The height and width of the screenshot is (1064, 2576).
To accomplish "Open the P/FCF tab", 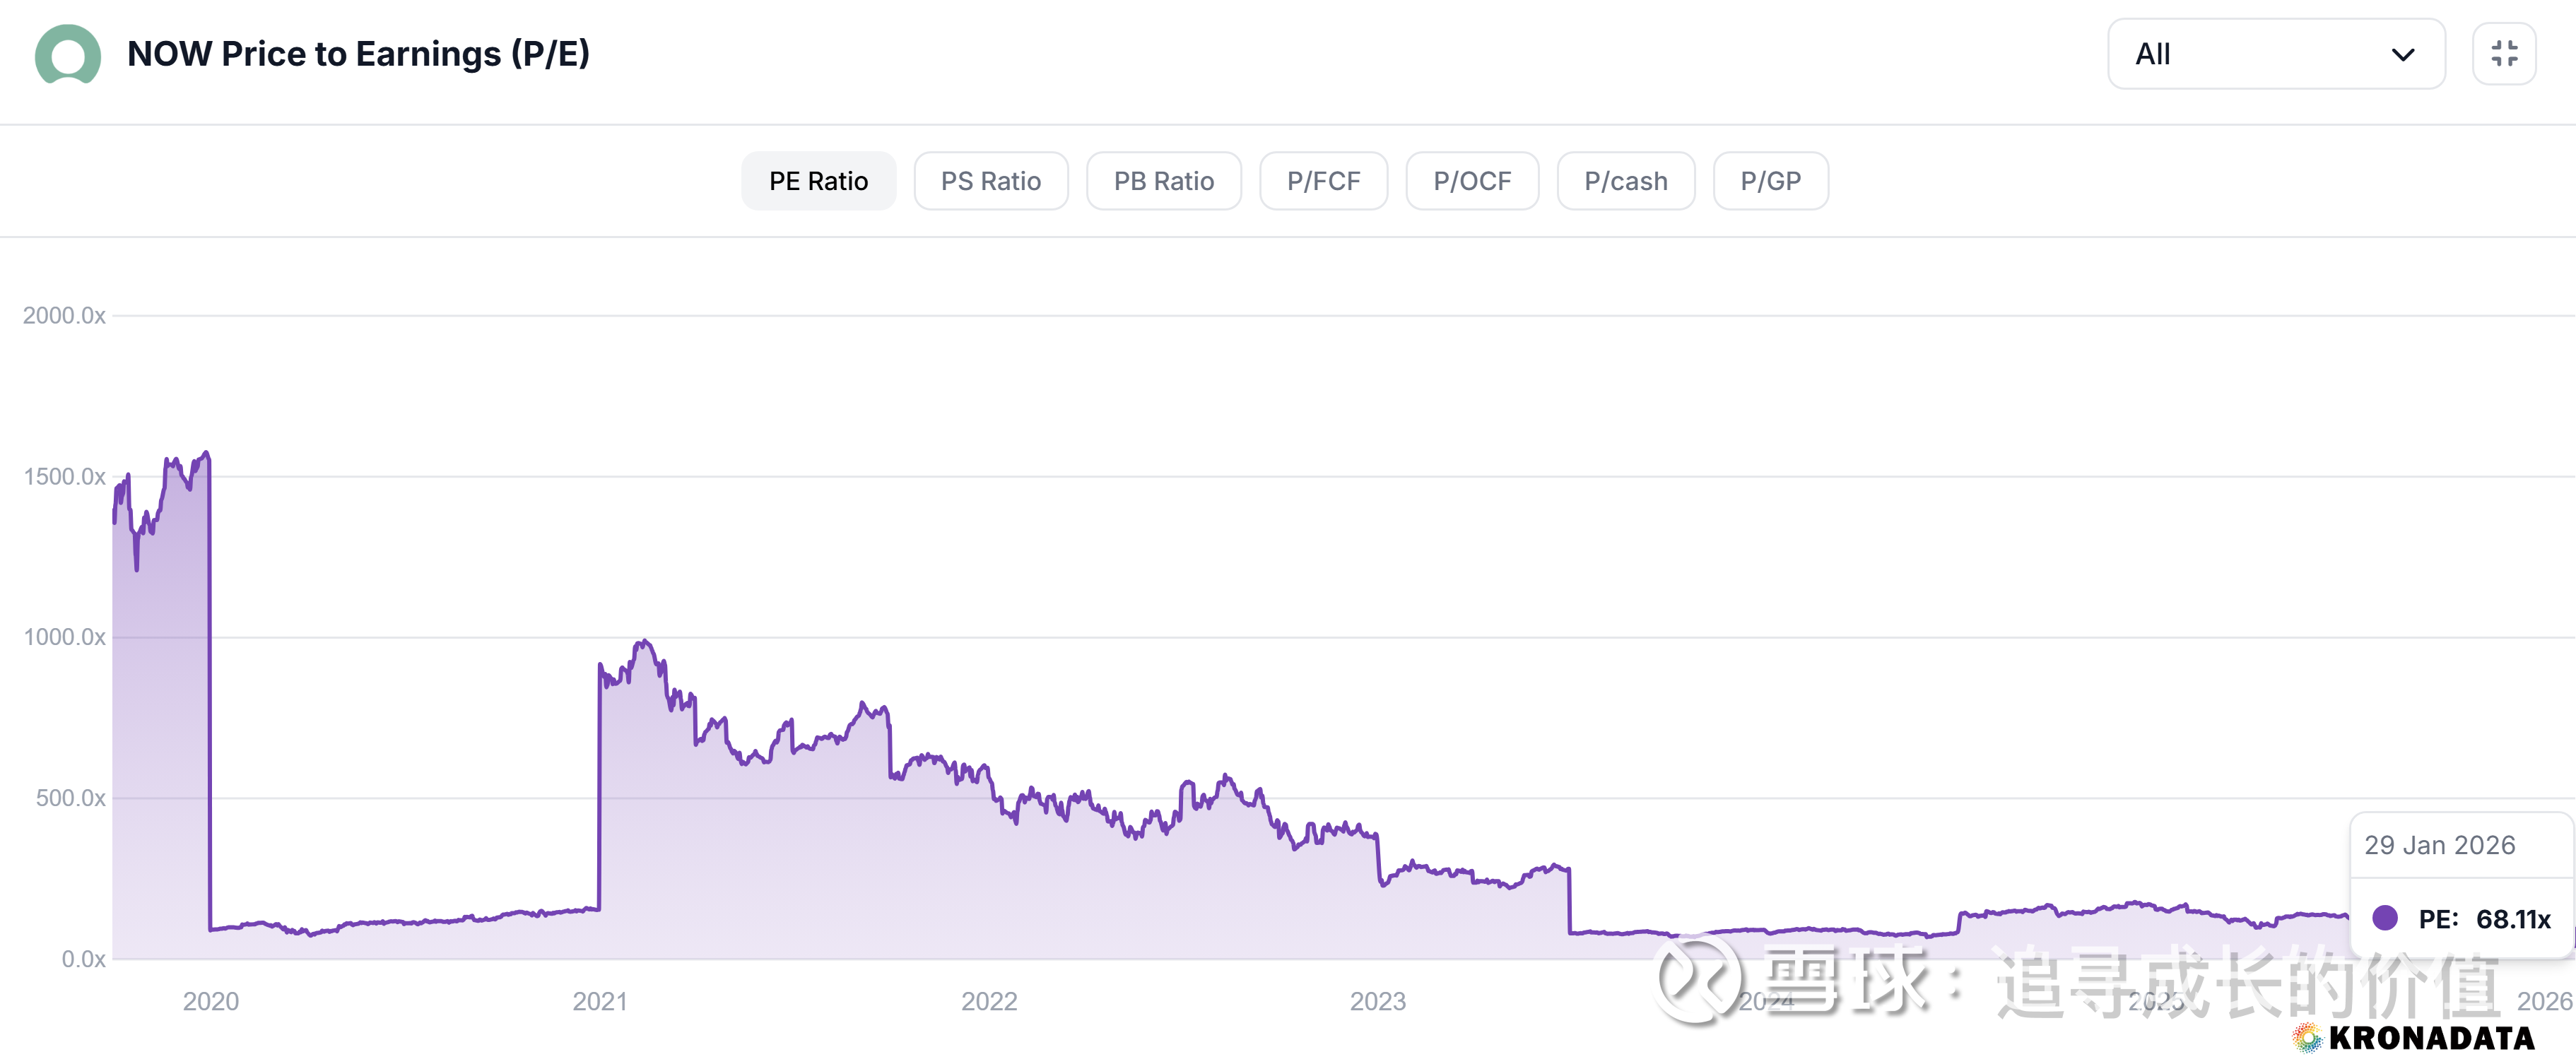I will pyautogui.click(x=1322, y=181).
